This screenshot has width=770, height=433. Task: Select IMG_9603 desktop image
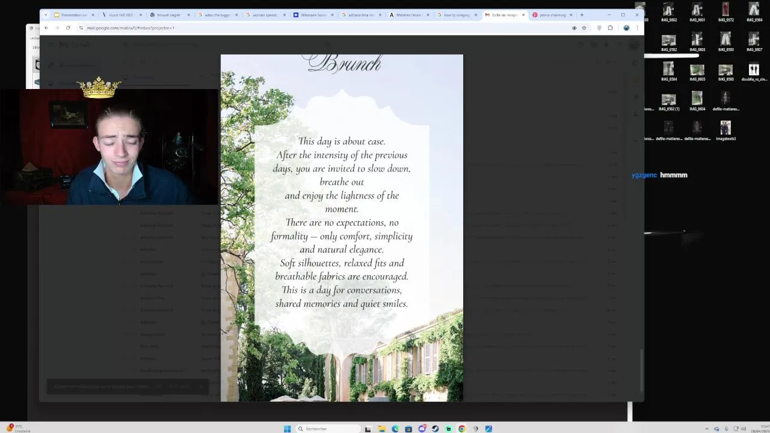697,43
